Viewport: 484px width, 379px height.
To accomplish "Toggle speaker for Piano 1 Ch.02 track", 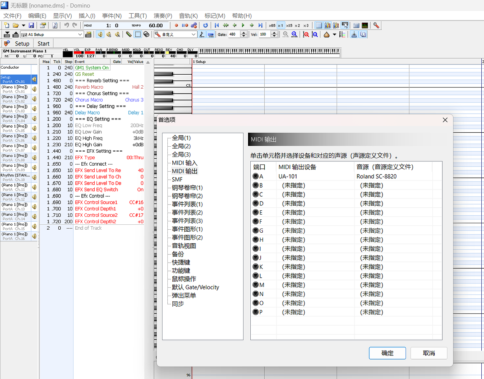I will tap(34, 99).
